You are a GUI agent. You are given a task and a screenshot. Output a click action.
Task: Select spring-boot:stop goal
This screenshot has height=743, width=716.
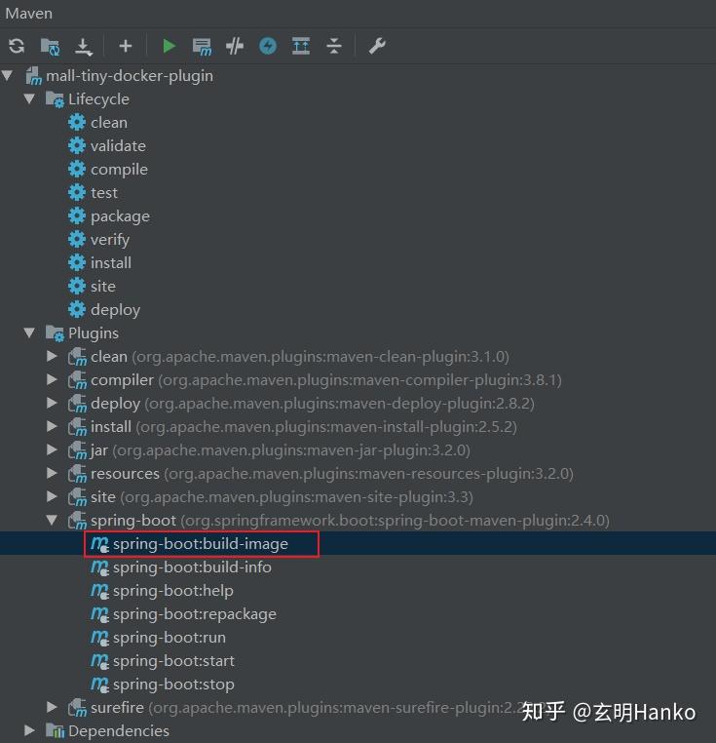(x=173, y=684)
